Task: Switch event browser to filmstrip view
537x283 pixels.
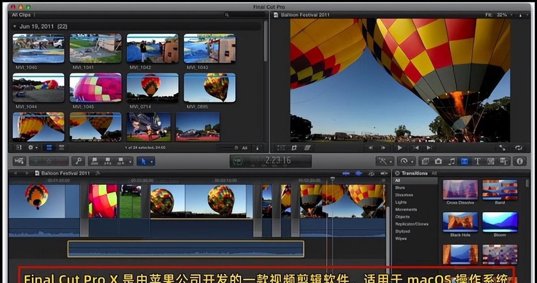Action: click(49, 148)
